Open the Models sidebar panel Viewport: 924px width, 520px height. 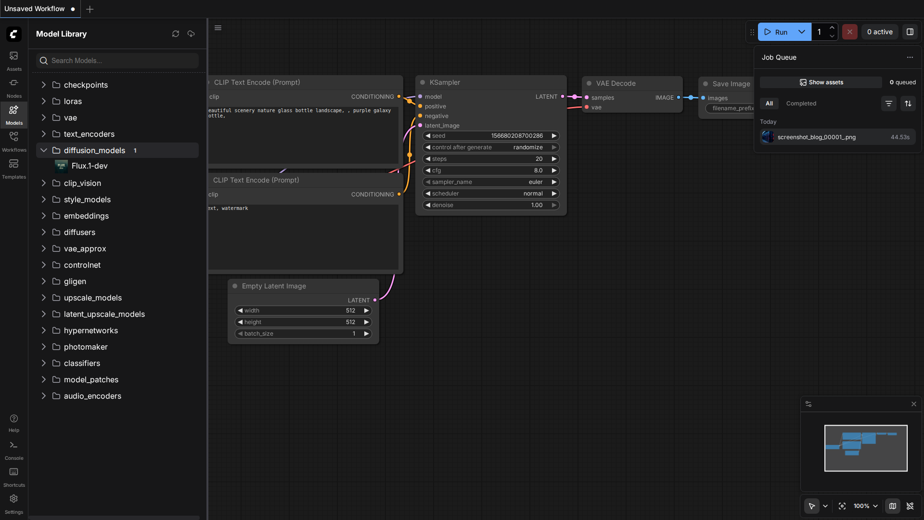(x=14, y=115)
